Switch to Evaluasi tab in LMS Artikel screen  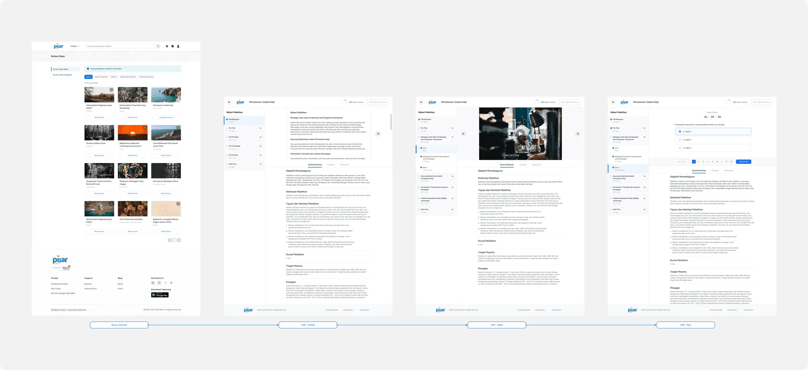(x=331, y=165)
